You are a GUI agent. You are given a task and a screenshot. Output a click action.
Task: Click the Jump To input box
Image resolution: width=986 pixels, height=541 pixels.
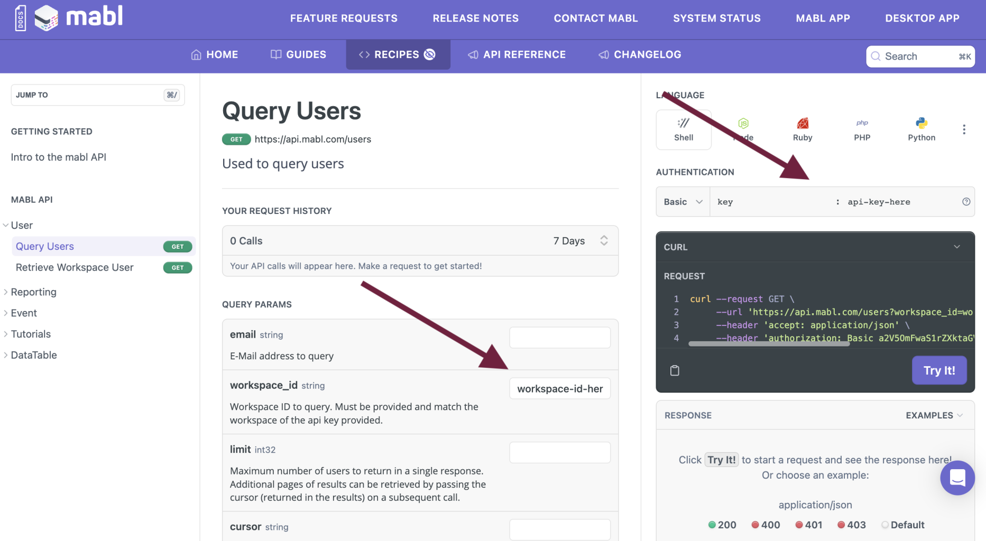tap(98, 95)
